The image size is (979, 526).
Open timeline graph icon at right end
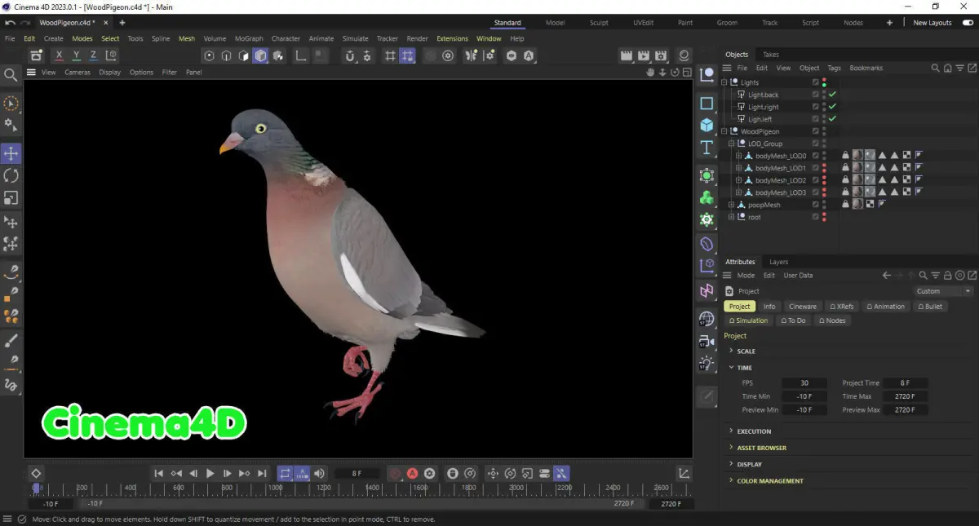pyautogui.click(x=684, y=473)
